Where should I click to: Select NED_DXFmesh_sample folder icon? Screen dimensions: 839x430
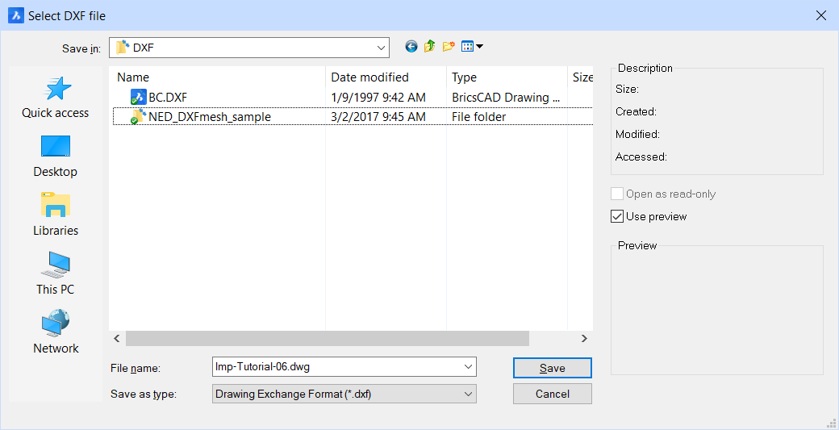pyautogui.click(x=139, y=117)
